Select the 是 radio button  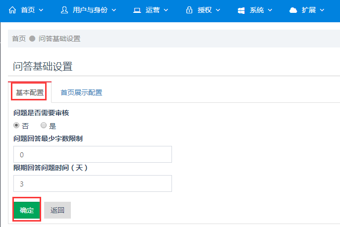pyautogui.click(x=44, y=125)
